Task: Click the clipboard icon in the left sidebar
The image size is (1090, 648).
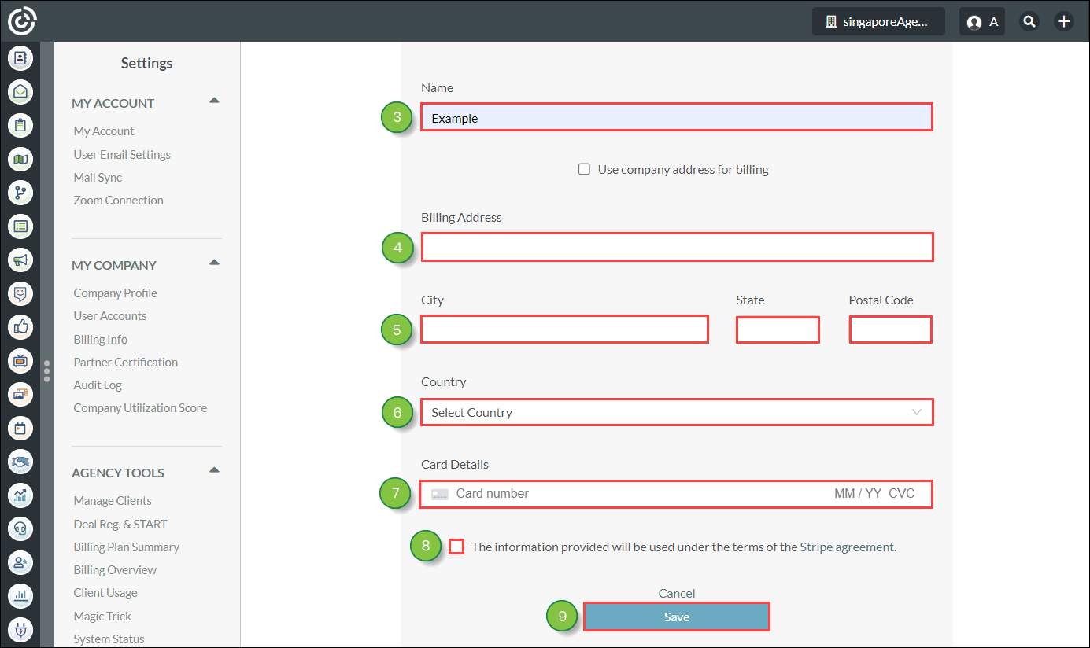Action: click(x=20, y=125)
